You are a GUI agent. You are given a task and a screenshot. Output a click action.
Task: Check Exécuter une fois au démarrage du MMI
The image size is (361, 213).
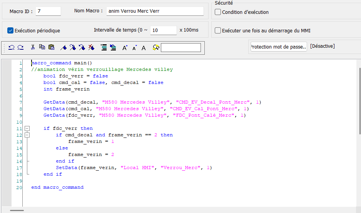click(218, 30)
